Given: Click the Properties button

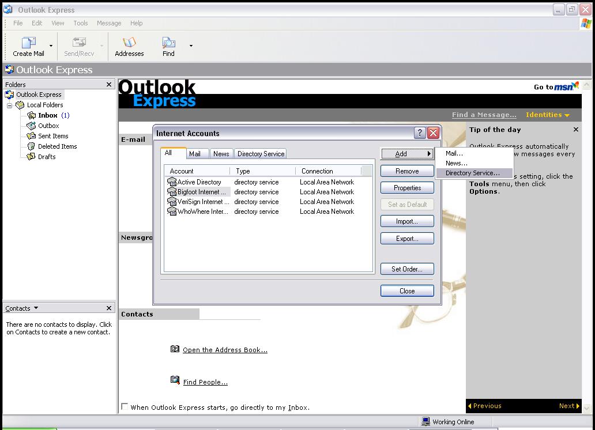Looking at the screenshot, I should point(407,188).
